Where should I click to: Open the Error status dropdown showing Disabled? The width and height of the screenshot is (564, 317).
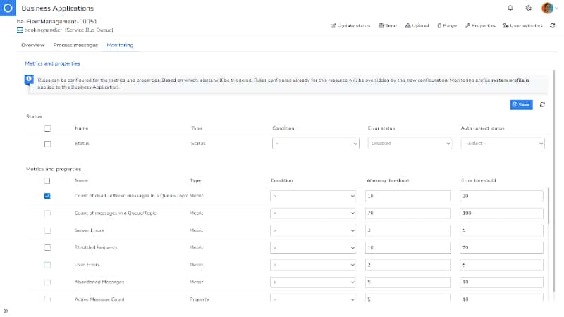click(x=409, y=143)
